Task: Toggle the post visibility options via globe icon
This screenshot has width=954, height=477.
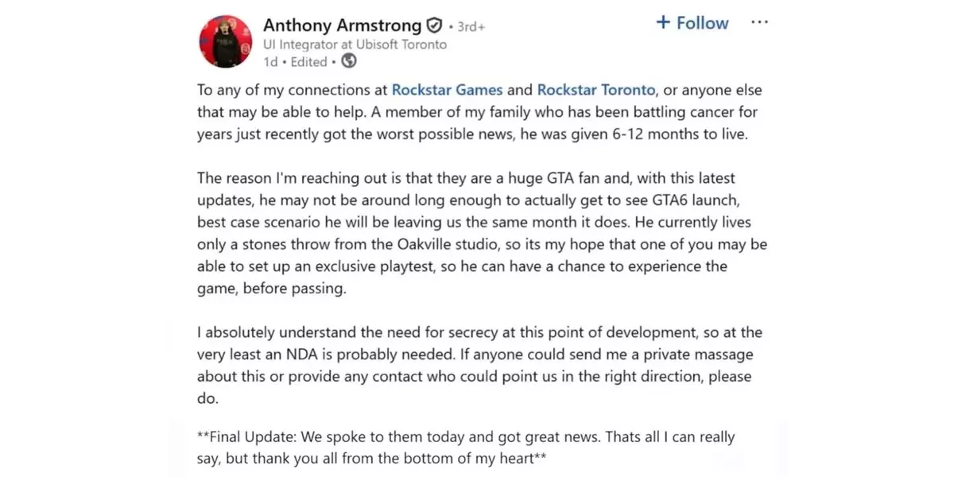Action: point(348,60)
